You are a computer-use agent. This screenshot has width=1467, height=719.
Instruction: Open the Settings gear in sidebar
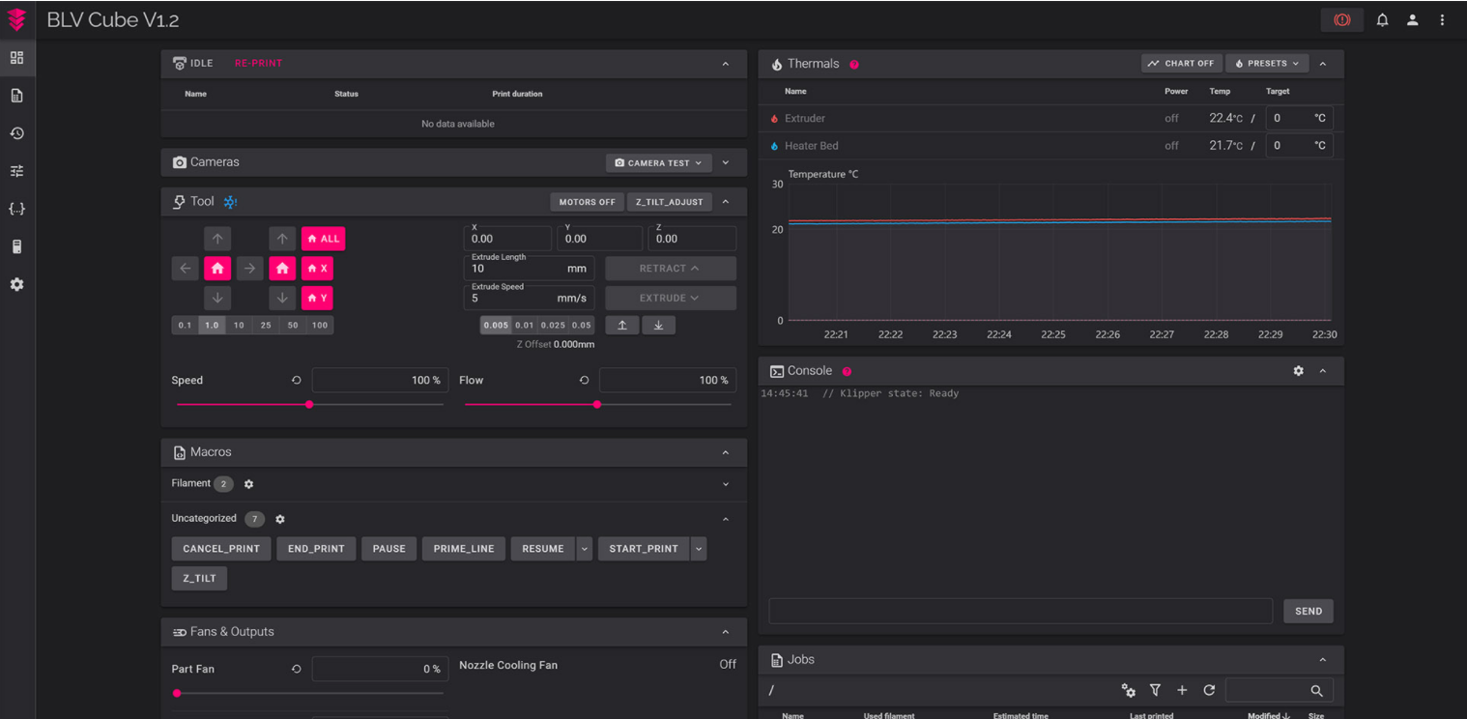(16, 285)
